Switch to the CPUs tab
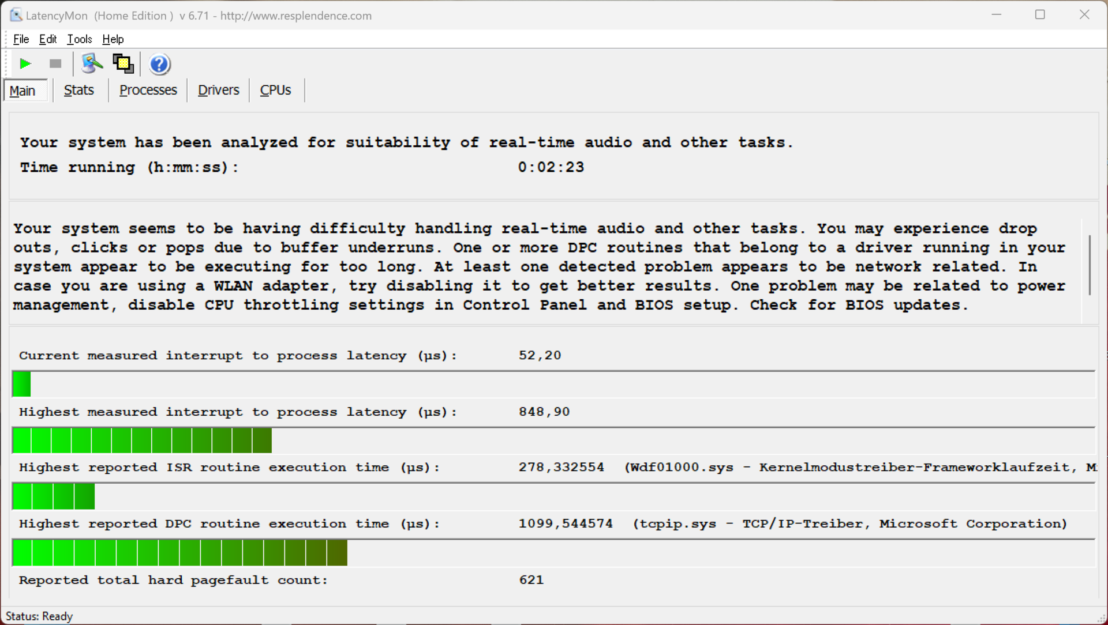Viewport: 1108px width, 625px height. pos(276,90)
